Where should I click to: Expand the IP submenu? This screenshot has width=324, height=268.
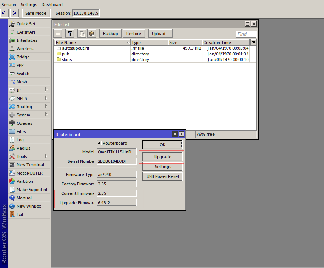pos(29,90)
